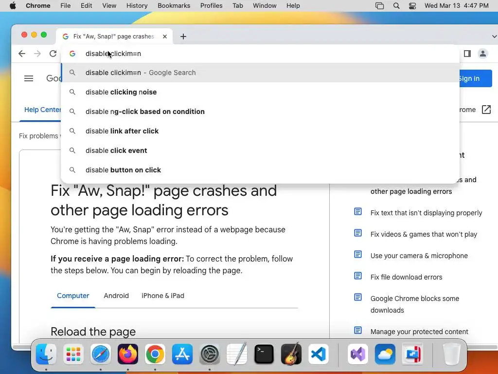Switch to the Android tab
Viewport: 498px width, 374px height.
pos(116,296)
